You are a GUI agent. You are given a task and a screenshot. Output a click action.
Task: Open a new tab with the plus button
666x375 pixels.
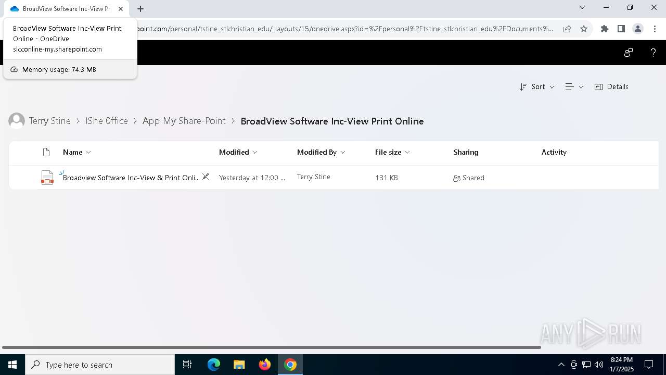click(x=140, y=9)
